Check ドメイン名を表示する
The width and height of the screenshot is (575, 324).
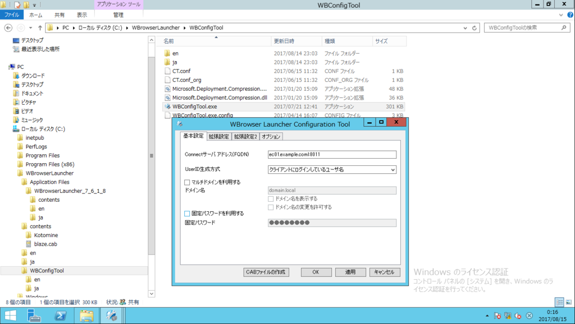(270, 198)
